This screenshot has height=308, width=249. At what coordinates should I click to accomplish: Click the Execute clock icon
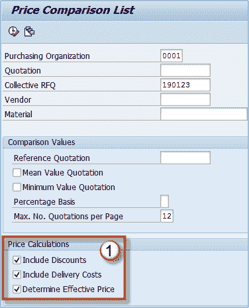[14, 31]
